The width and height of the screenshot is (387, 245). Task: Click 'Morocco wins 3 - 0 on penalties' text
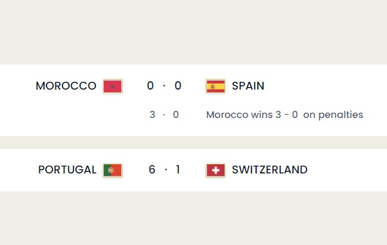pyautogui.click(x=284, y=115)
